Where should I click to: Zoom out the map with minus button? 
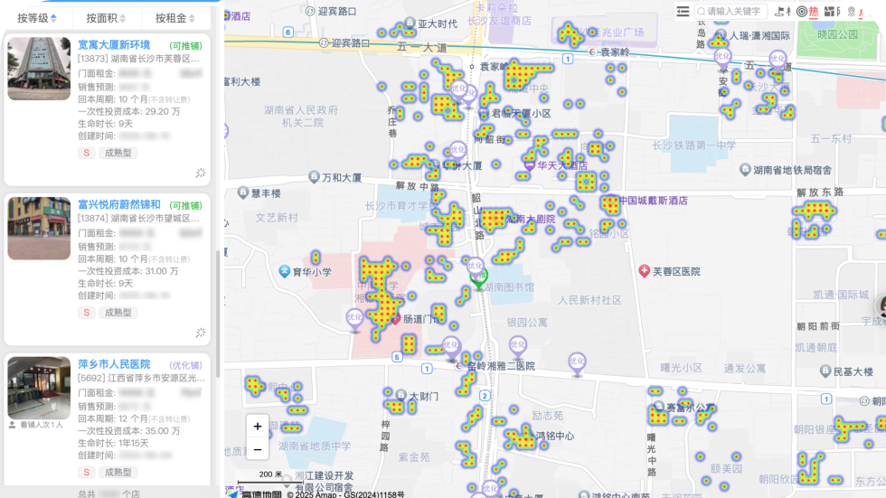[258, 449]
